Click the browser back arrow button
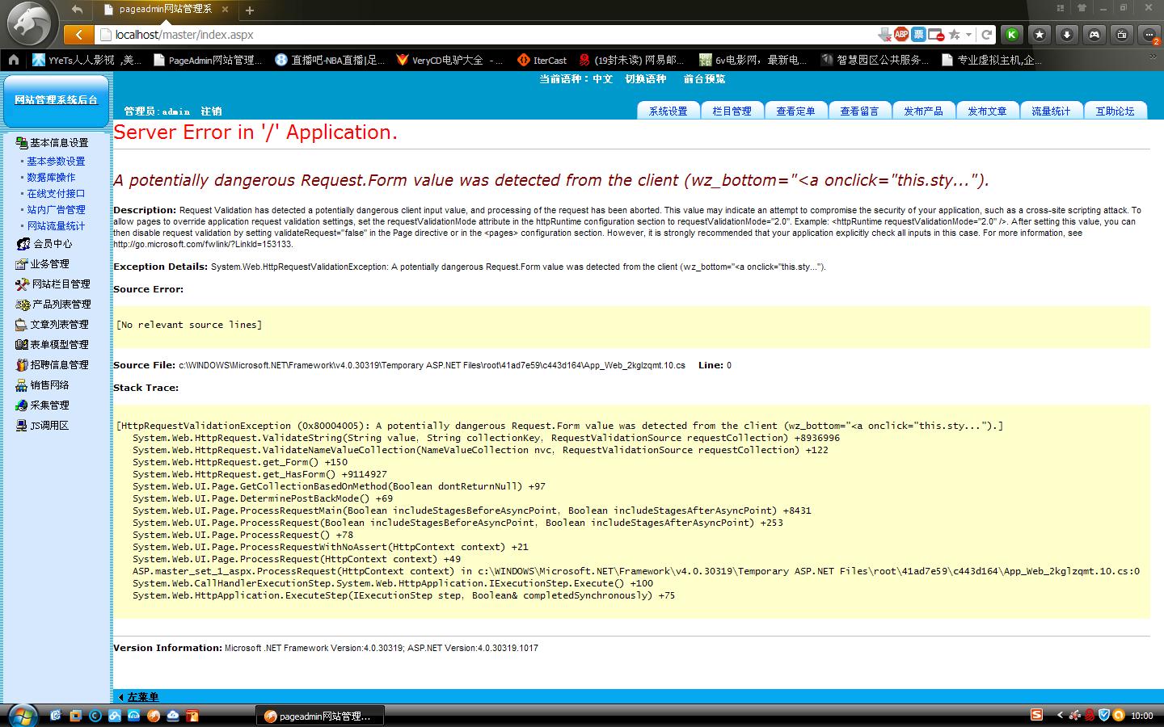This screenshot has height=727, width=1164. (x=78, y=35)
